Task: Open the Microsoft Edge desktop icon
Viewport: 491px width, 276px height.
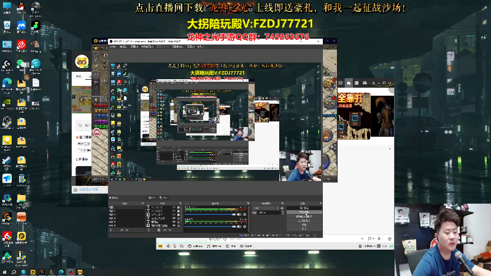Action: pyautogui.click(x=7, y=86)
